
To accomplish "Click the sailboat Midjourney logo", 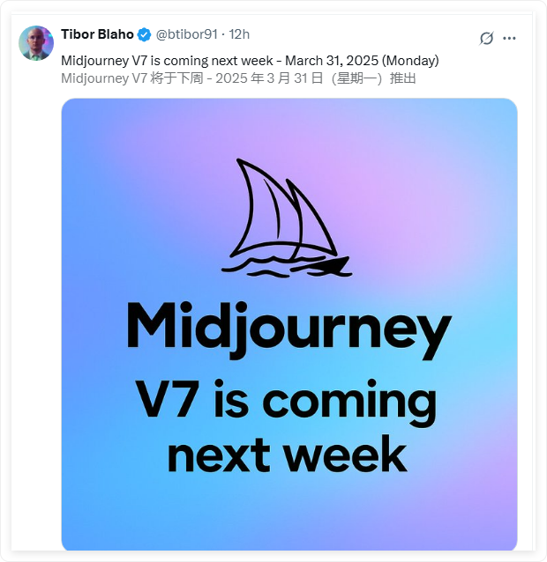I will coord(287,218).
